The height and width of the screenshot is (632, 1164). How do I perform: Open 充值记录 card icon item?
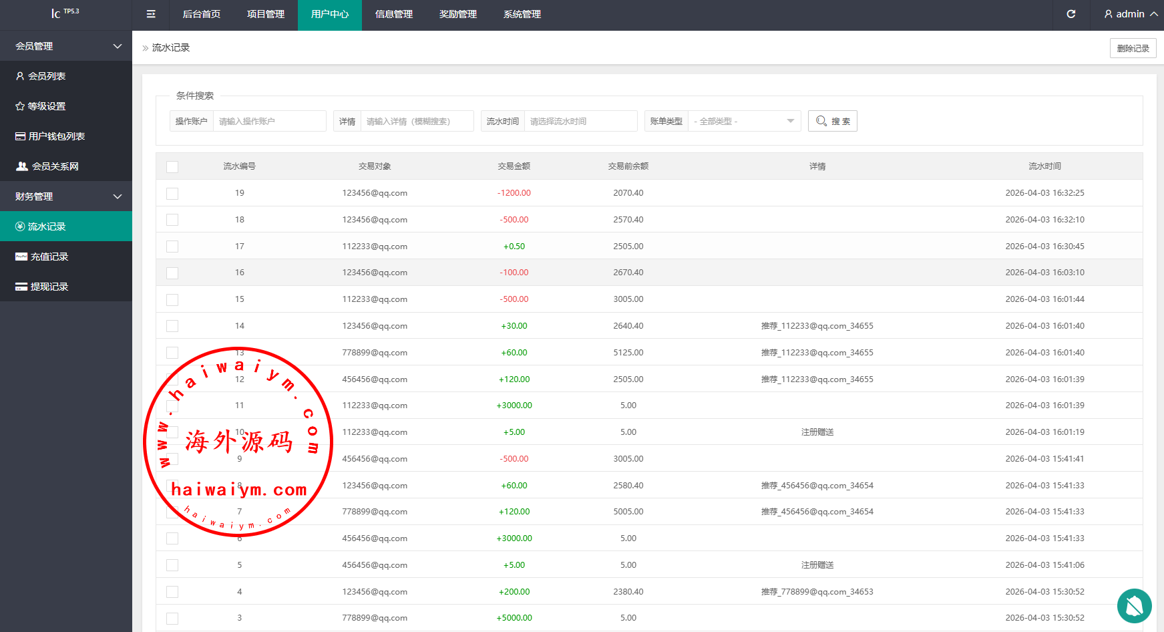[x=21, y=257]
